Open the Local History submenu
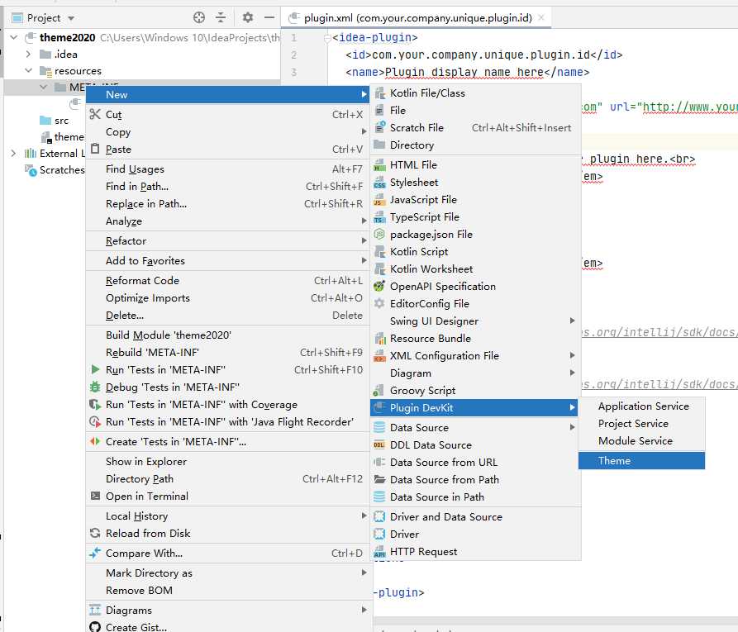Screen dimensions: 738x632 click(227, 516)
